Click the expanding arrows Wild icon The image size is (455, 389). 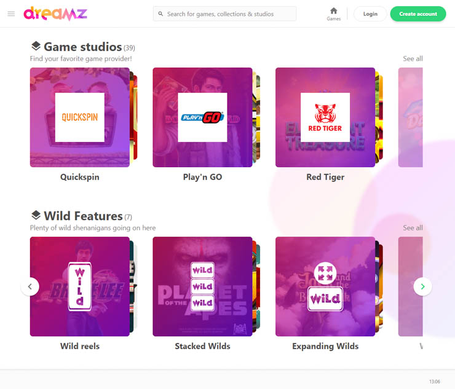(325, 286)
